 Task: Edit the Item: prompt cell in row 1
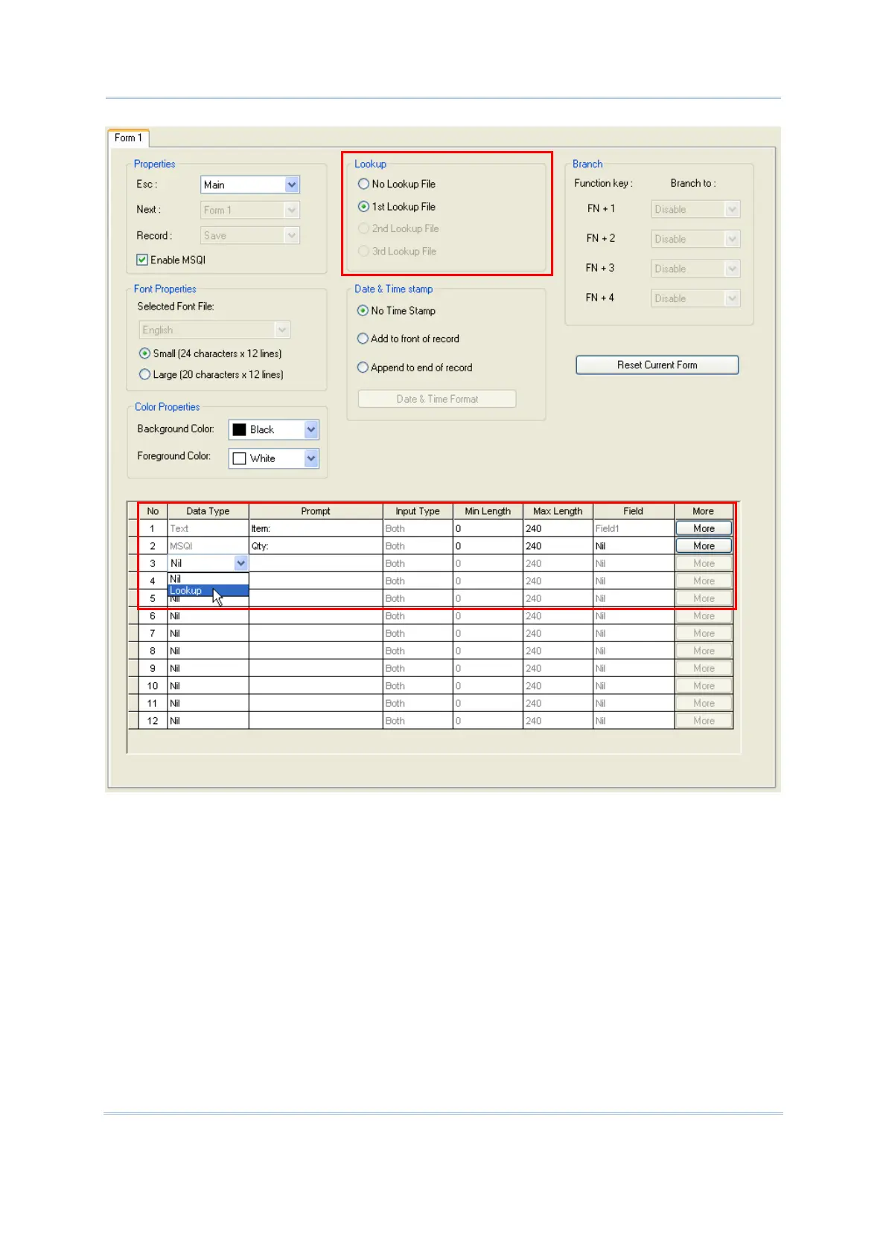pyautogui.click(x=316, y=528)
